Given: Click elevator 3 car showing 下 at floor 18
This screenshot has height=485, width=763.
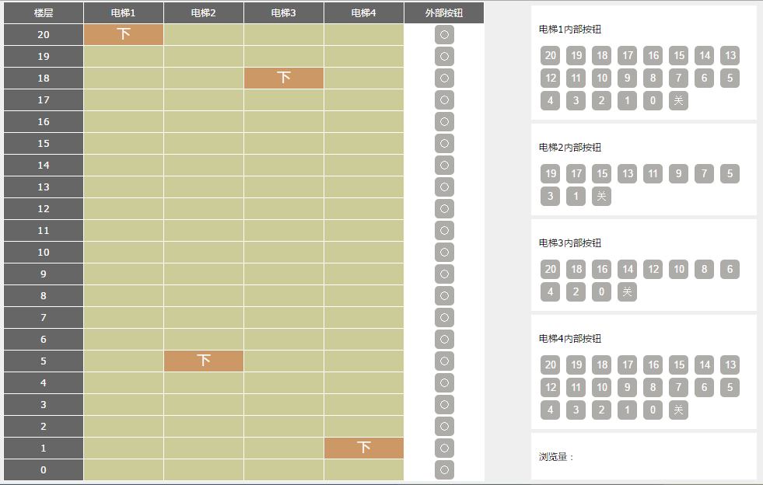Looking at the screenshot, I should coord(284,78).
